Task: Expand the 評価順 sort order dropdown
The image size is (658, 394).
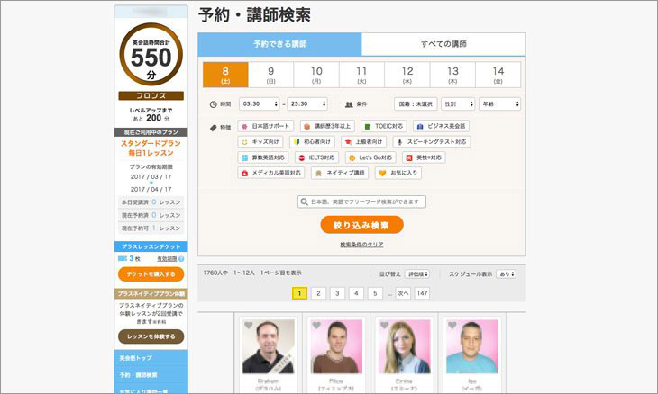Action: click(x=416, y=273)
